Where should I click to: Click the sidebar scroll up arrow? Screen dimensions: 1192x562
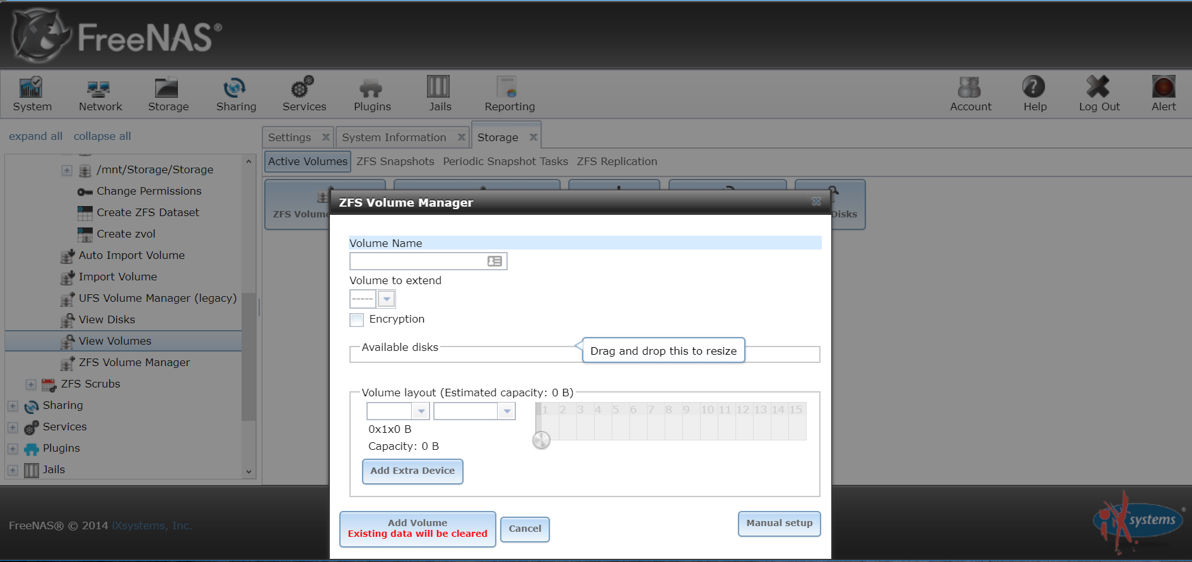point(248,162)
